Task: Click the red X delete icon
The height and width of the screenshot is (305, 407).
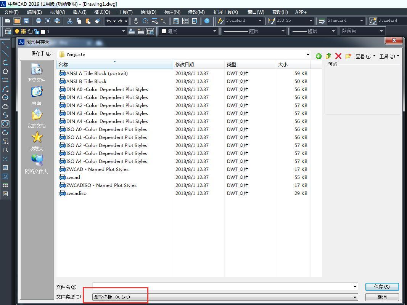Action: click(338, 56)
